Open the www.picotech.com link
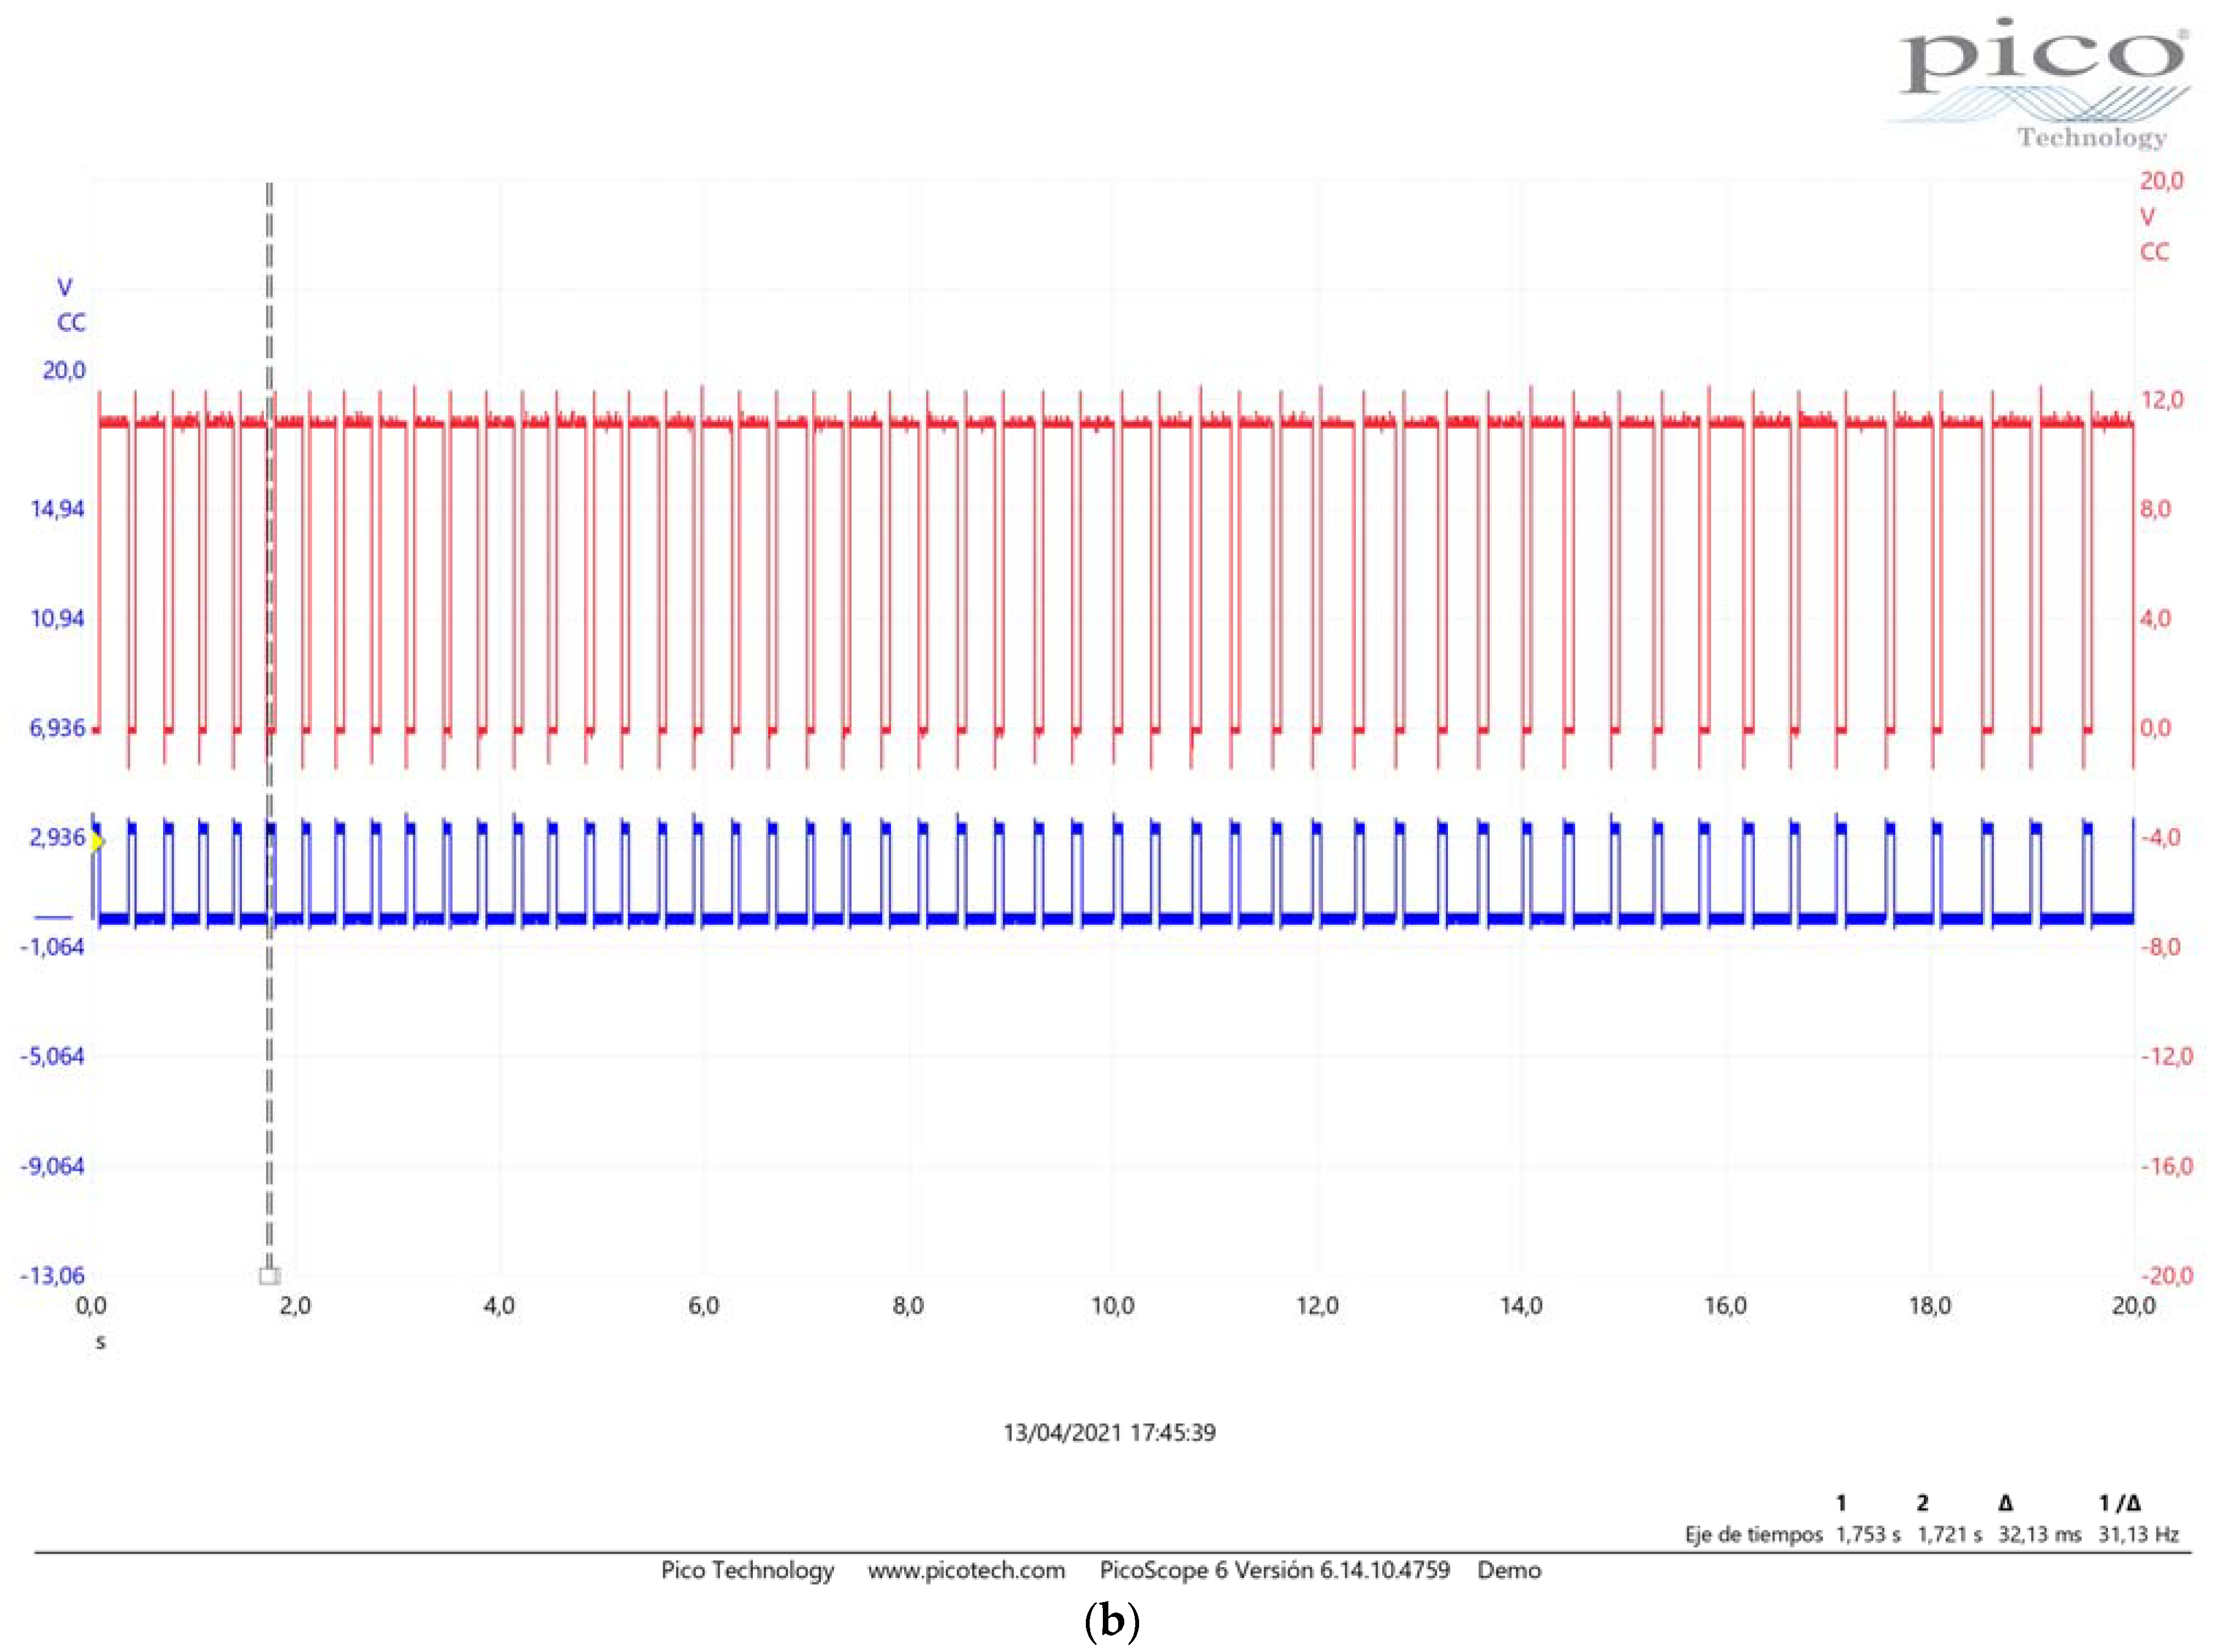This screenshot has height=1652, width=2220. (x=966, y=1570)
